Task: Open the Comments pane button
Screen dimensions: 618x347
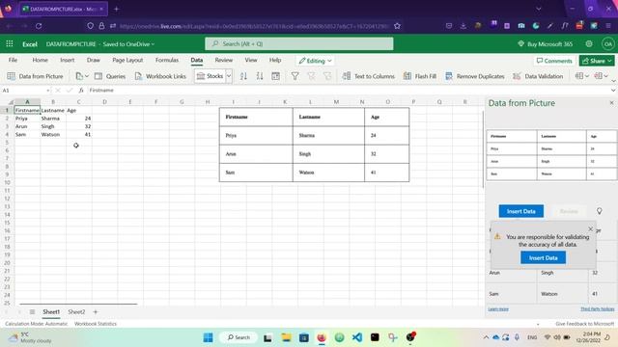Action: click(554, 61)
